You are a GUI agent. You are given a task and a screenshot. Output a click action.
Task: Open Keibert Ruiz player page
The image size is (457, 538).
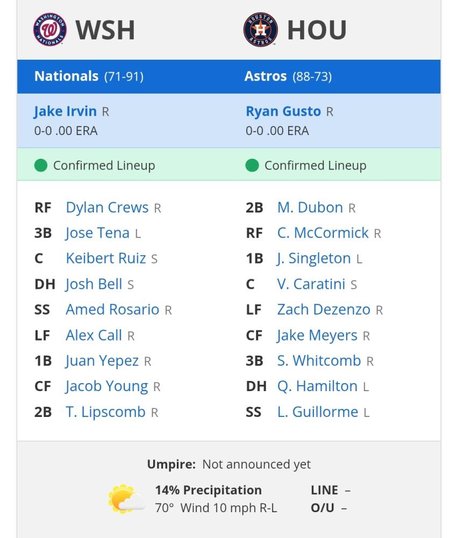pos(106,258)
